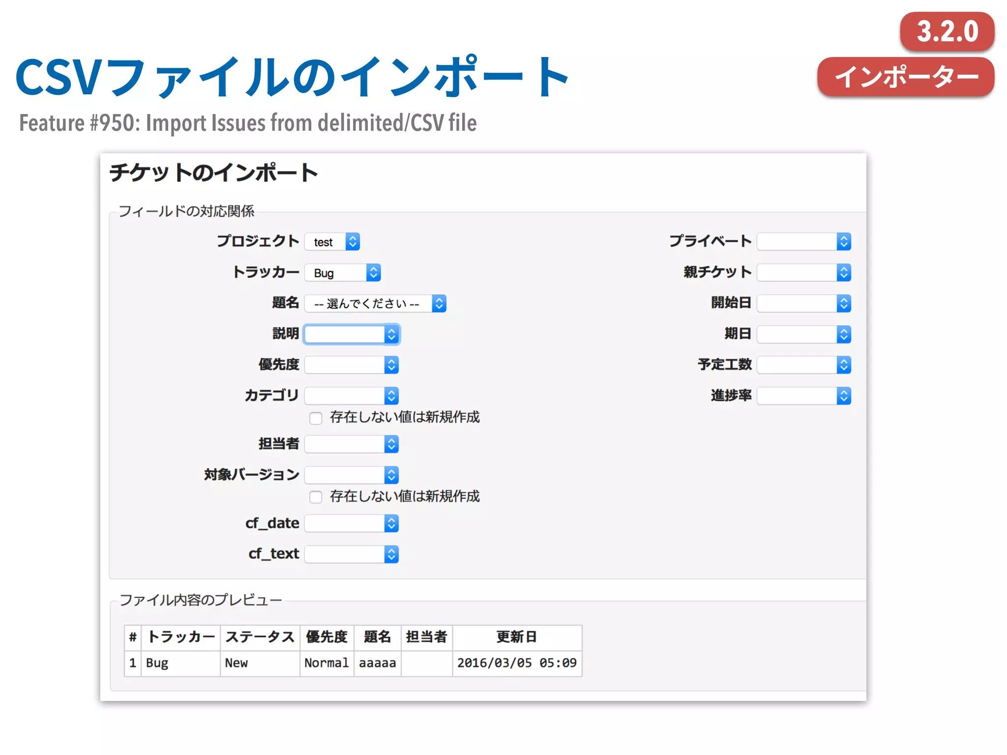Open the 担当者 mapping dropdown

[352, 444]
